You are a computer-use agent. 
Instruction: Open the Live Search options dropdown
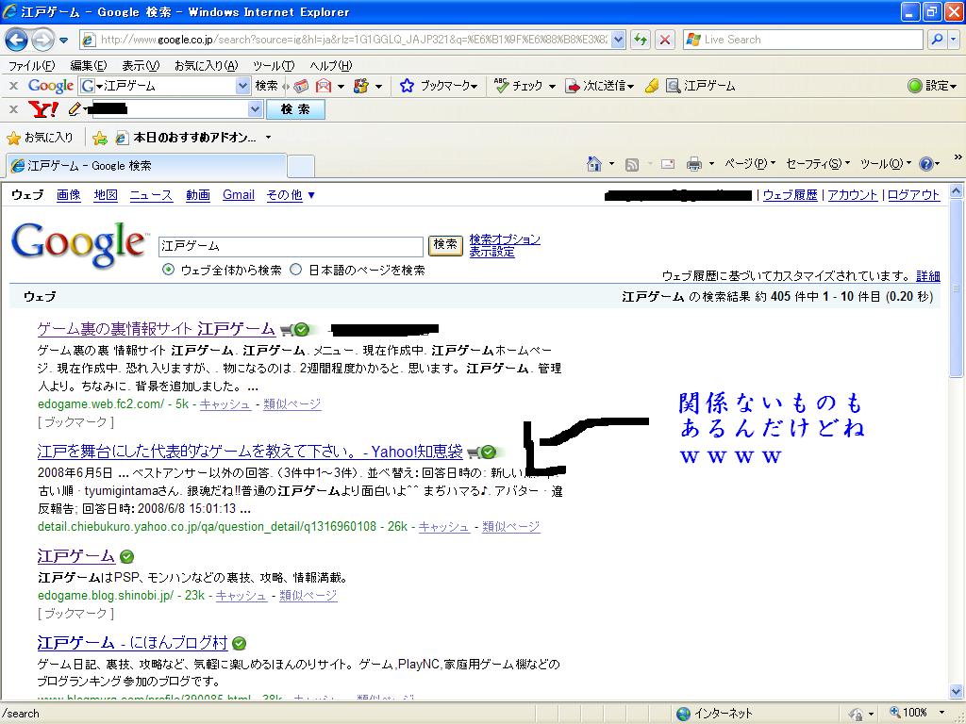click(x=954, y=40)
